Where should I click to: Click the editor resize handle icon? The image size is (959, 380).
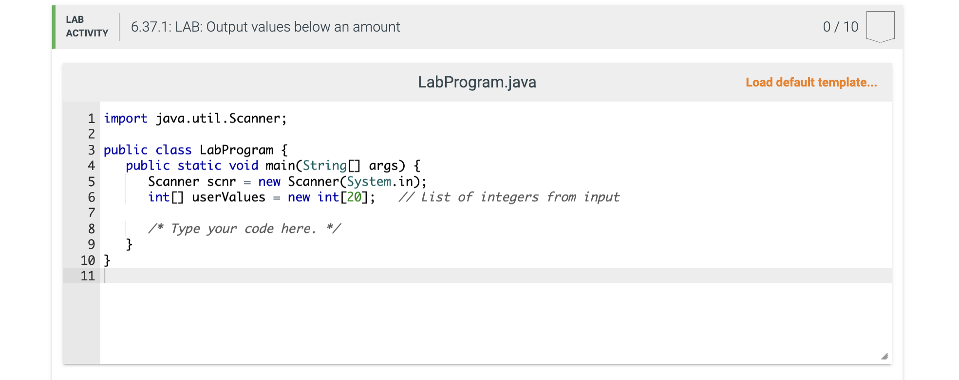(x=884, y=356)
